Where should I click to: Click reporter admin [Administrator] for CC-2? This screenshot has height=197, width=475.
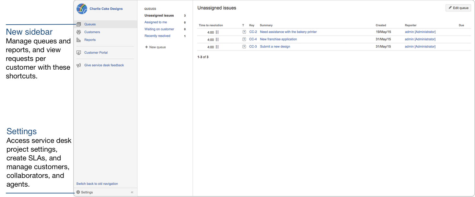coord(420,32)
